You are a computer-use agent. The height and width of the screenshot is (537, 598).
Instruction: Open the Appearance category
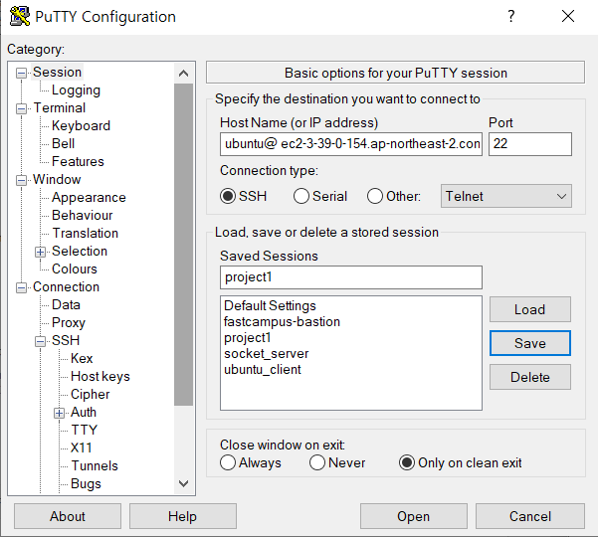(x=89, y=198)
